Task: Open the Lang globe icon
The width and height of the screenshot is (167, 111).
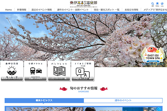Action: click(162, 4)
